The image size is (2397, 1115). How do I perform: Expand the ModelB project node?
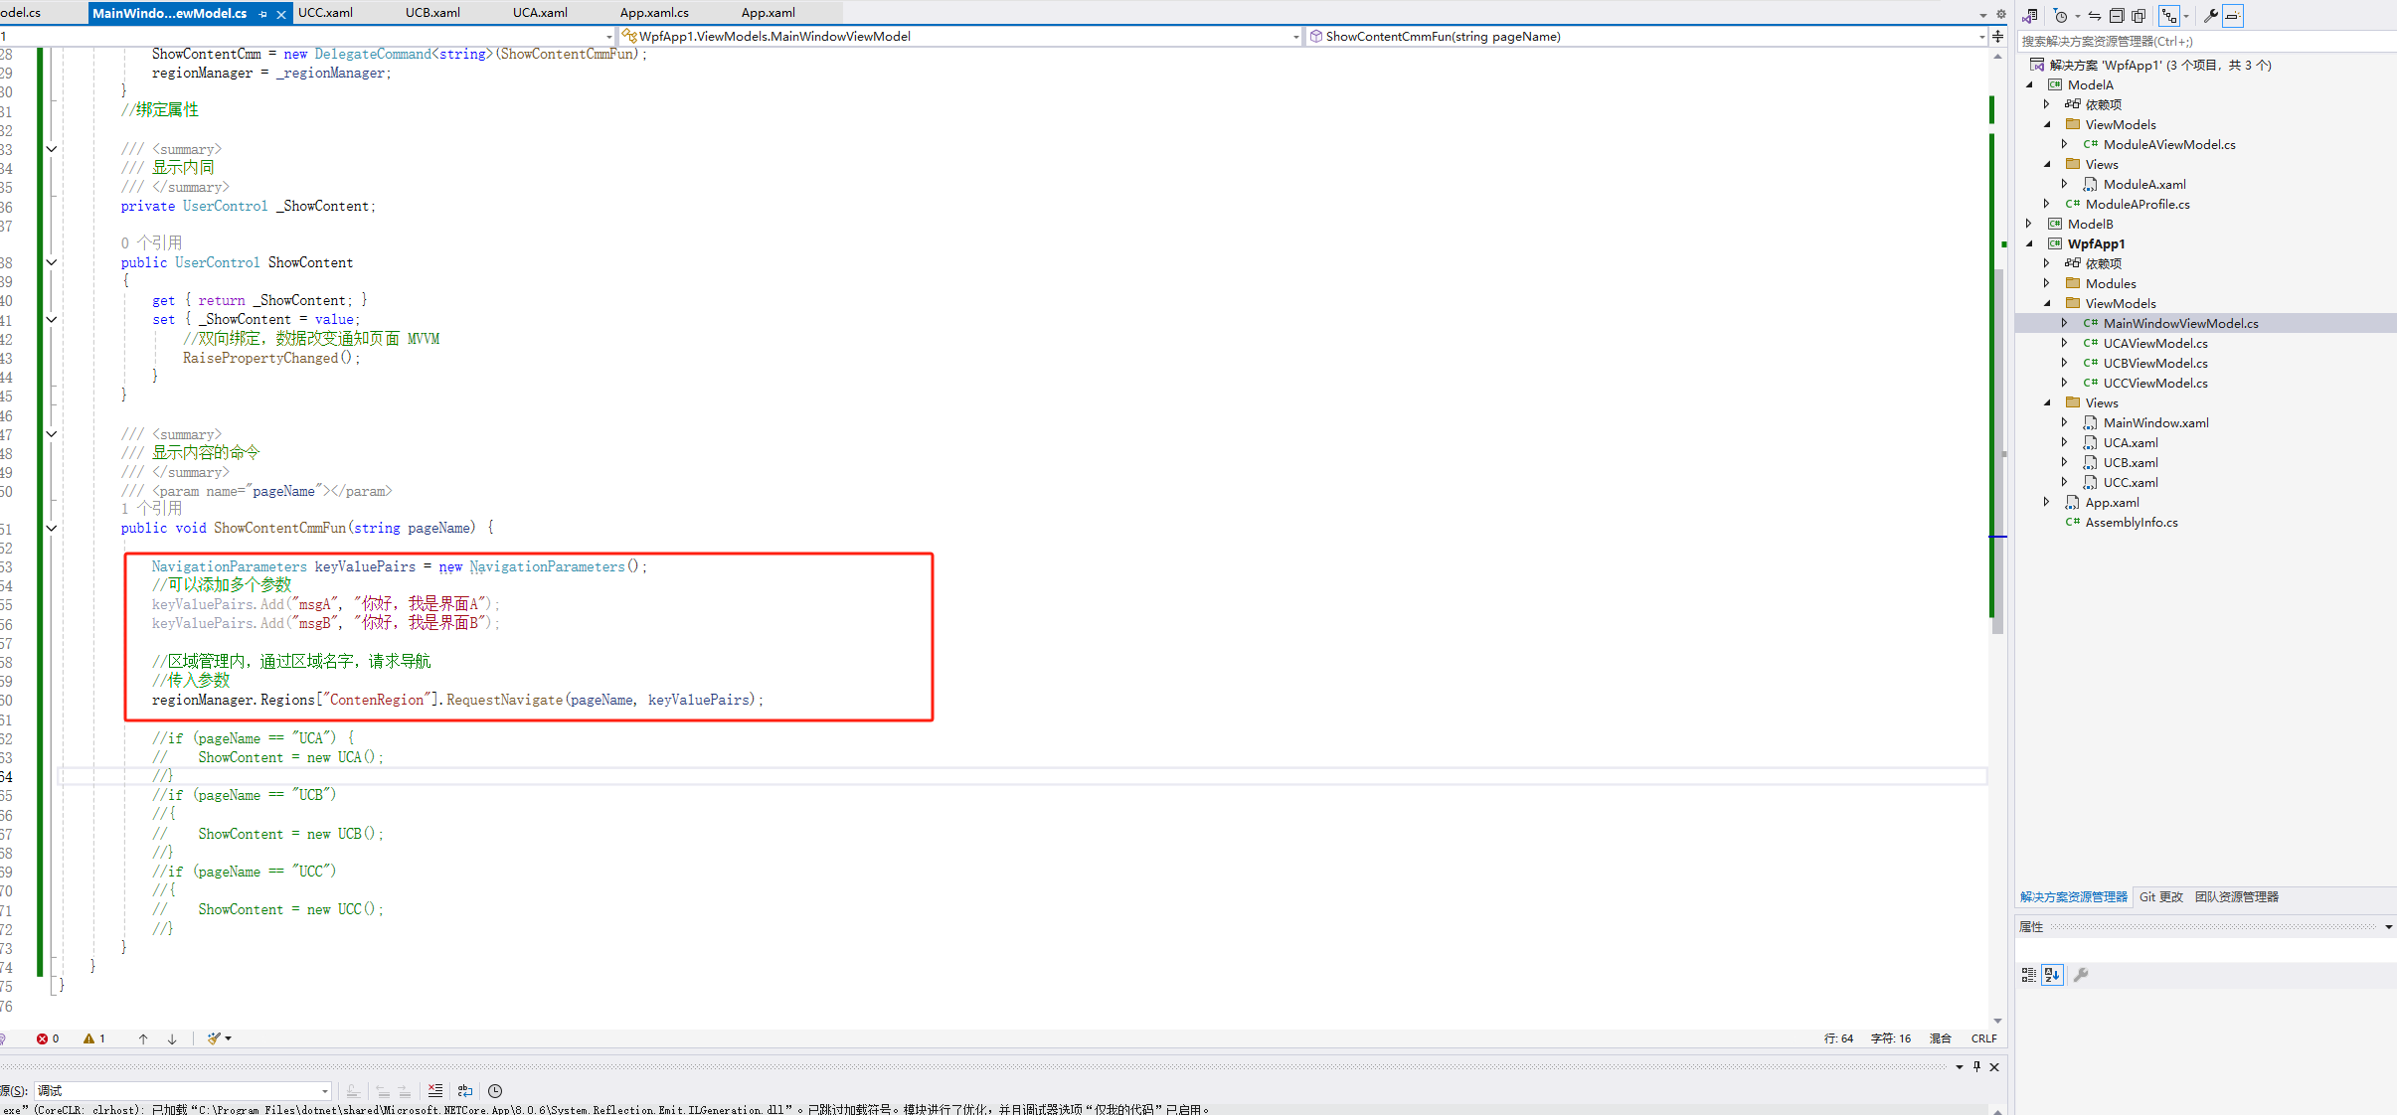point(2029,224)
